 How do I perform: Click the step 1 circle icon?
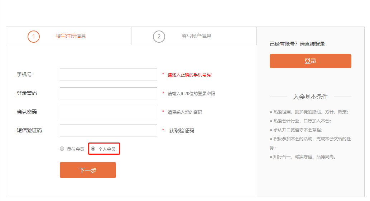pyautogui.click(x=34, y=36)
